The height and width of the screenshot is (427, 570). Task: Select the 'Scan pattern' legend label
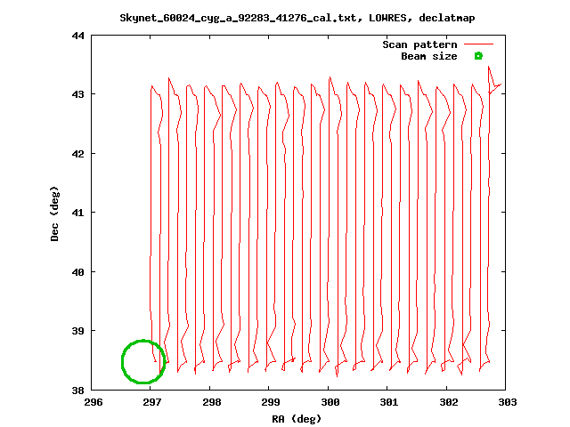point(419,44)
